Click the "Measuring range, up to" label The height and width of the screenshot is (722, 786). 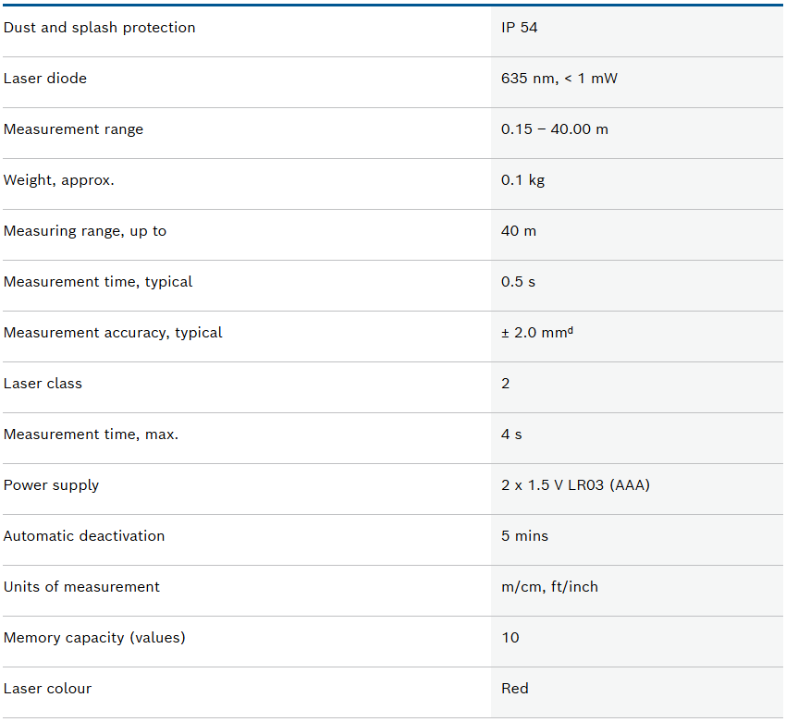click(x=85, y=231)
